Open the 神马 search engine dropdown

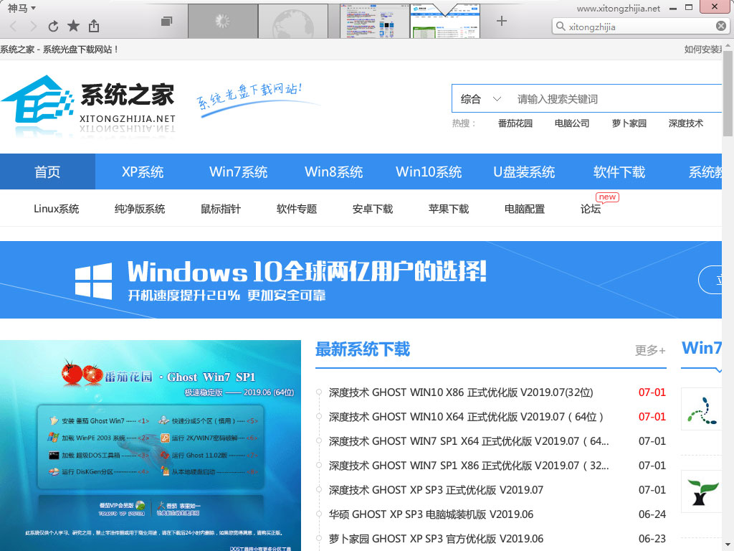22,9
